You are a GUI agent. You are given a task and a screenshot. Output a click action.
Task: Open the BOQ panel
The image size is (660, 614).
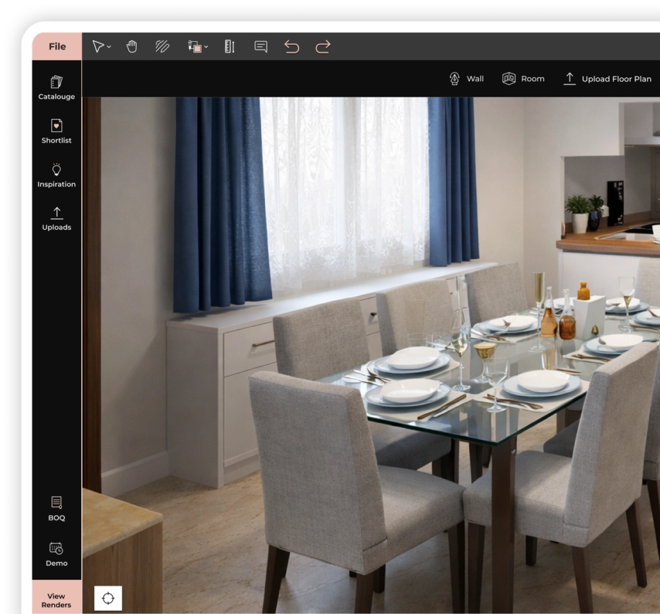point(57,509)
